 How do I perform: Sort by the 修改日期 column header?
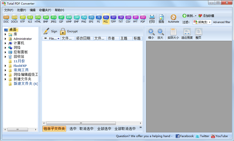[x=84, y=39]
